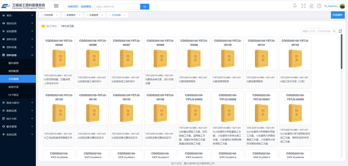Toggle fullscreen mode icon in header
The height and width of the screenshot is (166, 348).
click(x=303, y=6)
